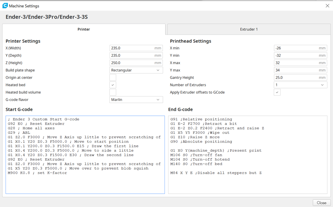333x207 pixels.
Task: Click inside the End G-code text area
Action: 248,155
